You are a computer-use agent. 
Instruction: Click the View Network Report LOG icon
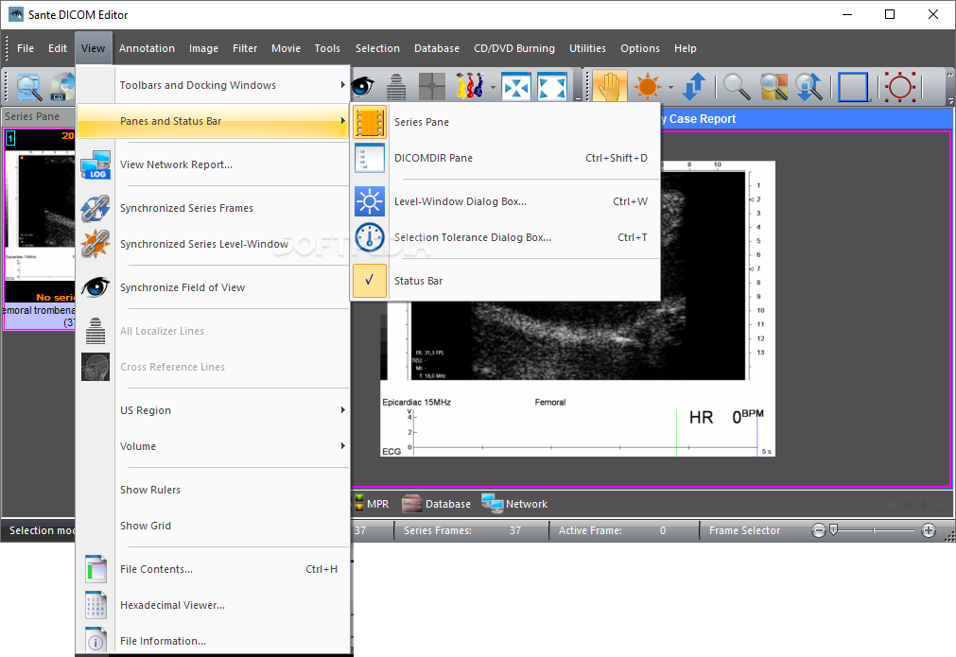pyautogui.click(x=96, y=164)
